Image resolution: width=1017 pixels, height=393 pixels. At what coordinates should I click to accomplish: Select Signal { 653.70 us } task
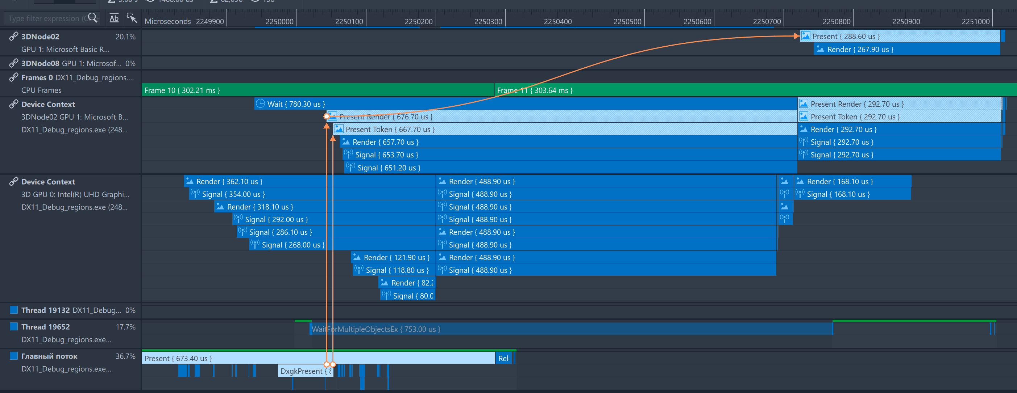coord(570,155)
